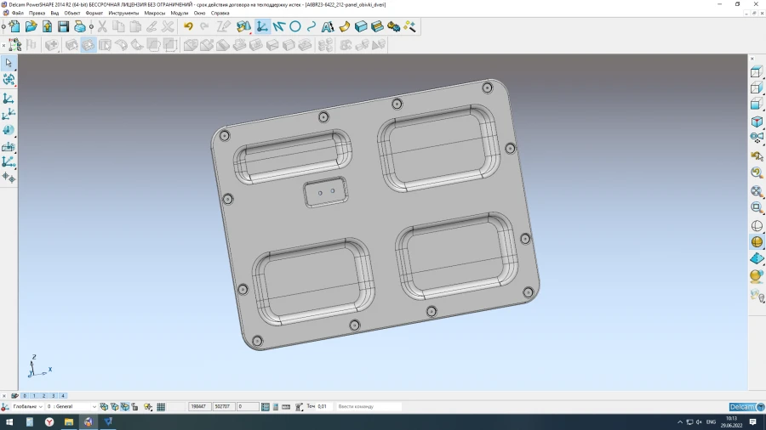
Task: Open the 0 : General level dropdown
Action: (x=94, y=407)
